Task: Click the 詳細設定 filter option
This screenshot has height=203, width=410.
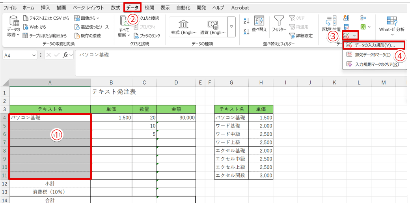Action: click(301, 36)
